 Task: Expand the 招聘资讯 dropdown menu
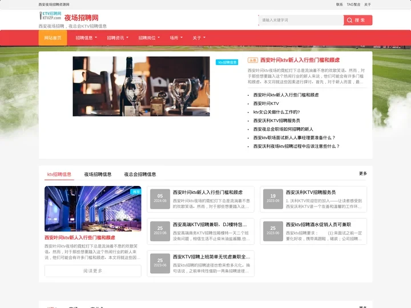118,38
